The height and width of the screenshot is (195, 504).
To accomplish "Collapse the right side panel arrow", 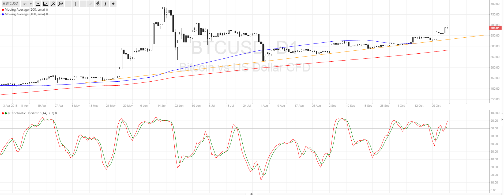I will point(502,120).
